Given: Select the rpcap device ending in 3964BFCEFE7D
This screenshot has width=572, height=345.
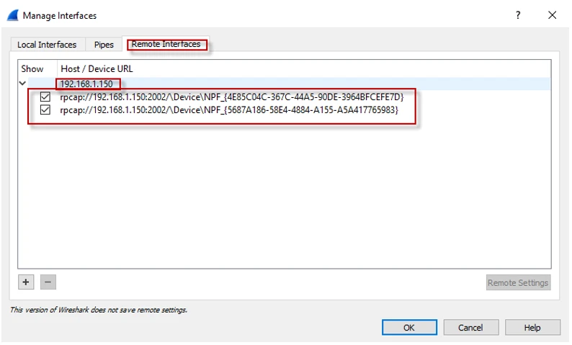Looking at the screenshot, I should pyautogui.click(x=231, y=97).
